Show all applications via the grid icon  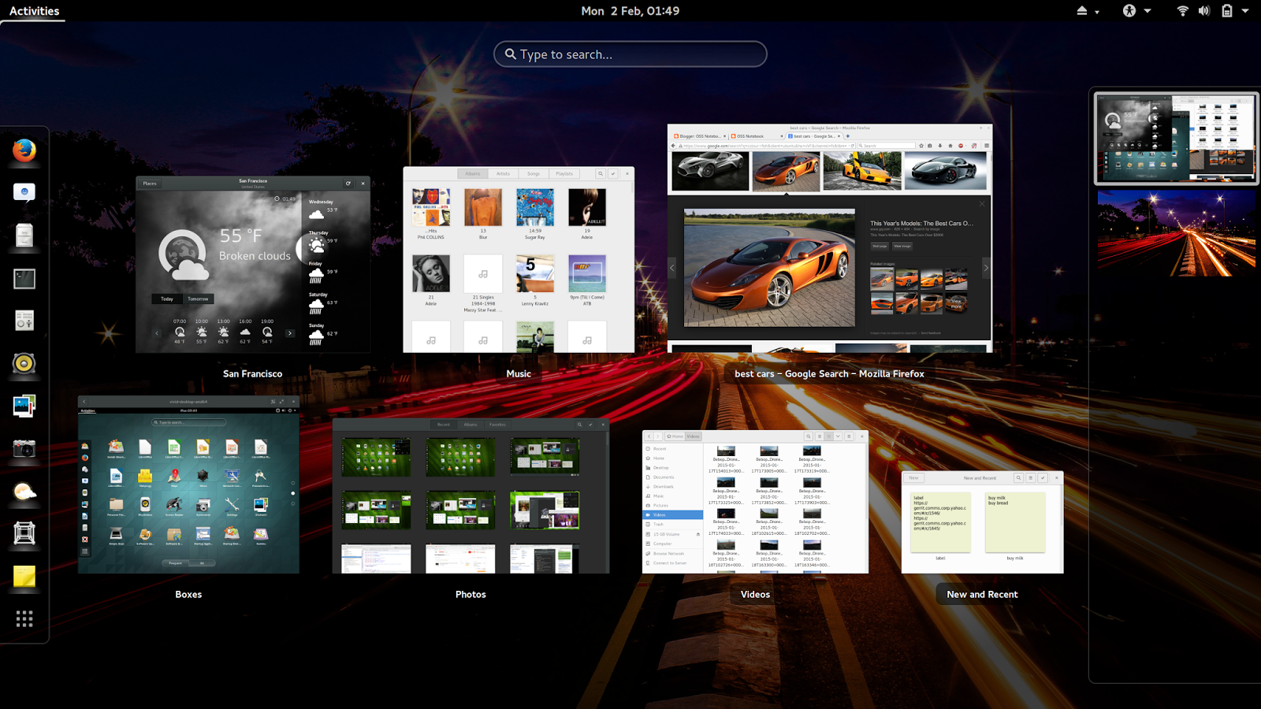pyautogui.click(x=24, y=618)
